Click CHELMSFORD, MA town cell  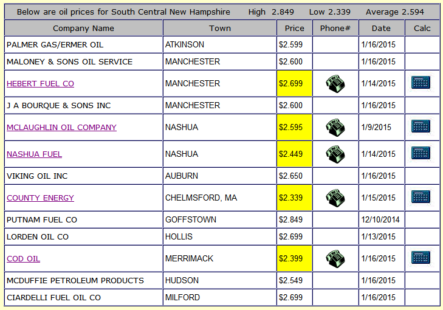[219, 198]
